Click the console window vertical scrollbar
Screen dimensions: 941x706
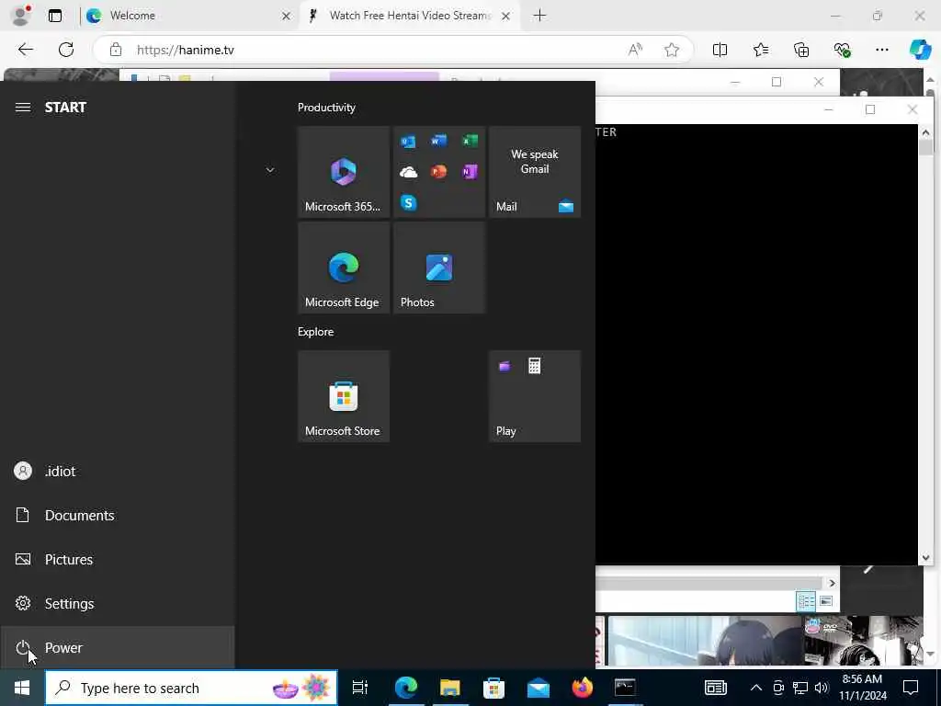pos(925,344)
